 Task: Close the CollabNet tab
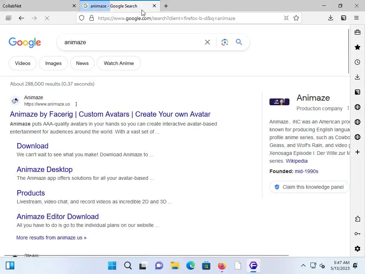click(x=74, y=6)
